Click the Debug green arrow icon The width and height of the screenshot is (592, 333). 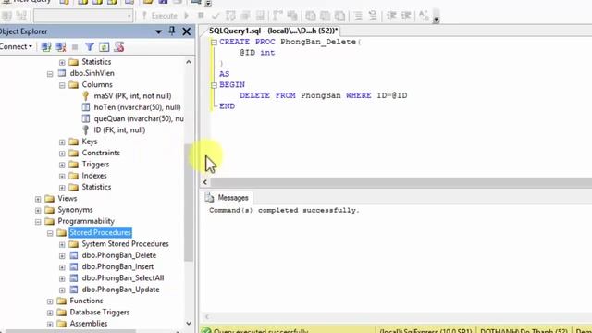tap(187, 16)
